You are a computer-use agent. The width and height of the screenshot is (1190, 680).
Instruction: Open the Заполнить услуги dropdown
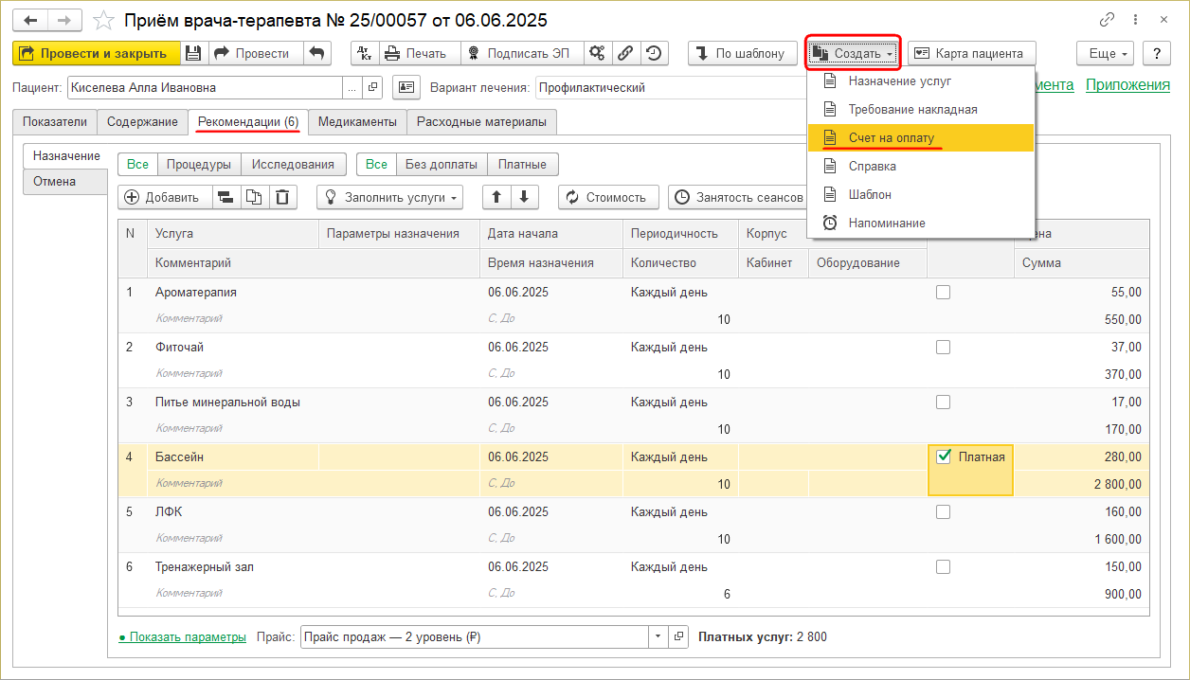coord(390,197)
